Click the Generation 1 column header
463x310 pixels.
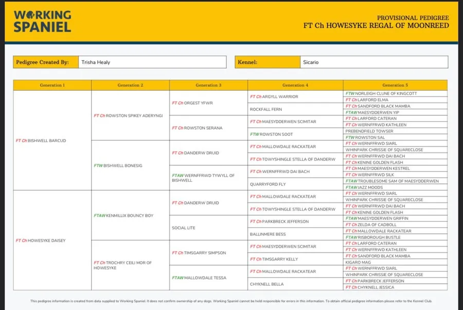point(52,85)
